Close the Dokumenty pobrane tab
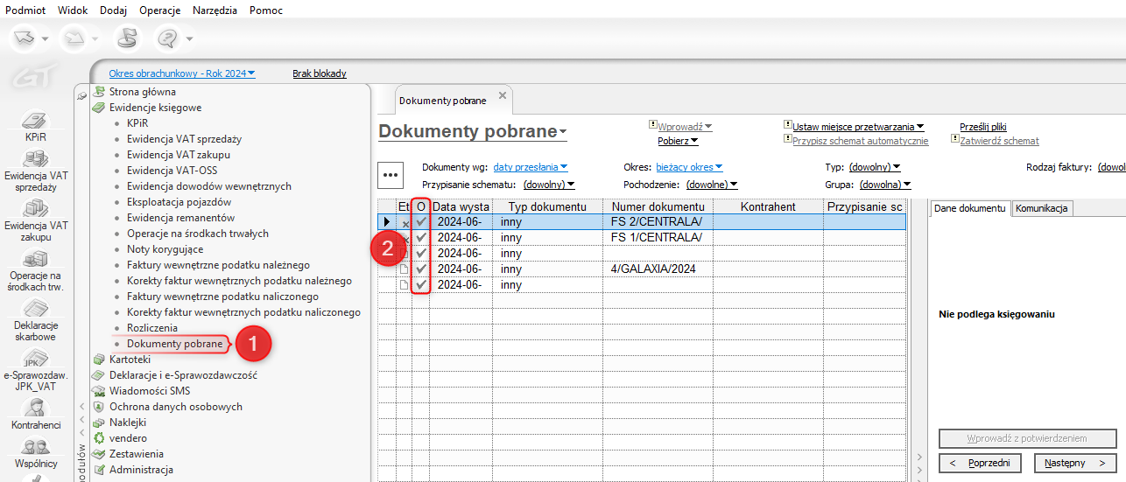The image size is (1126, 482). click(503, 95)
